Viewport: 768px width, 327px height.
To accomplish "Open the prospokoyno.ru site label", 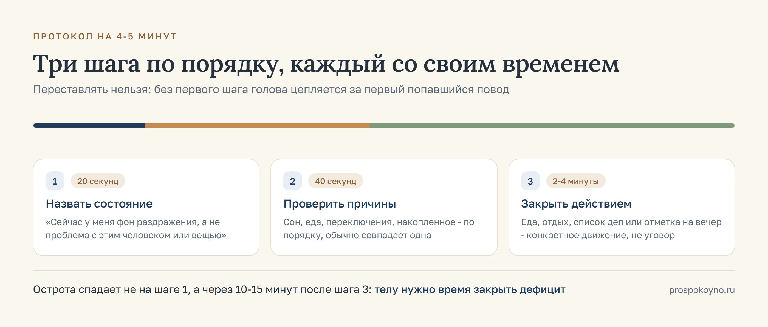I will coord(702,290).
